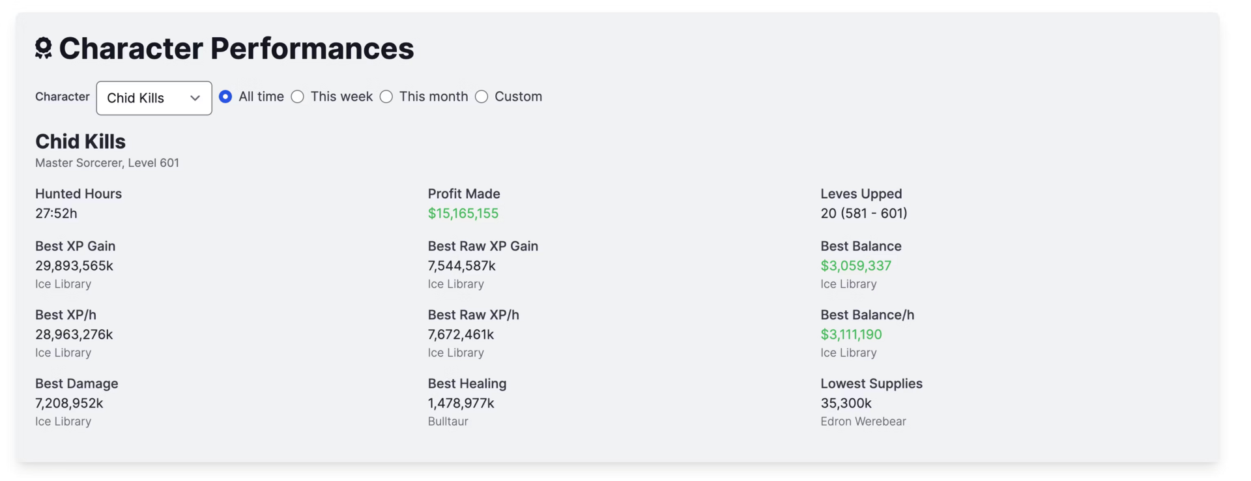1251x481 pixels.
Task: Open the Character dropdown showing Chid Kills
Action: point(154,98)
